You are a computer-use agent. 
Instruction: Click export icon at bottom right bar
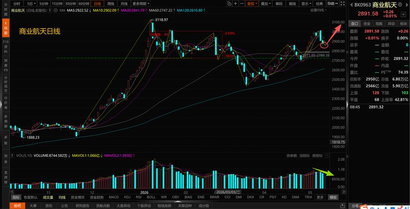tap(342, 206)
